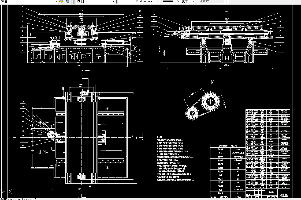
Task: Click the P3 cell in the table
Action: (x=238, y=171)
